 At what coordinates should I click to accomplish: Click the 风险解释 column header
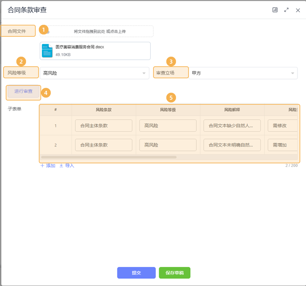point(232,110)
